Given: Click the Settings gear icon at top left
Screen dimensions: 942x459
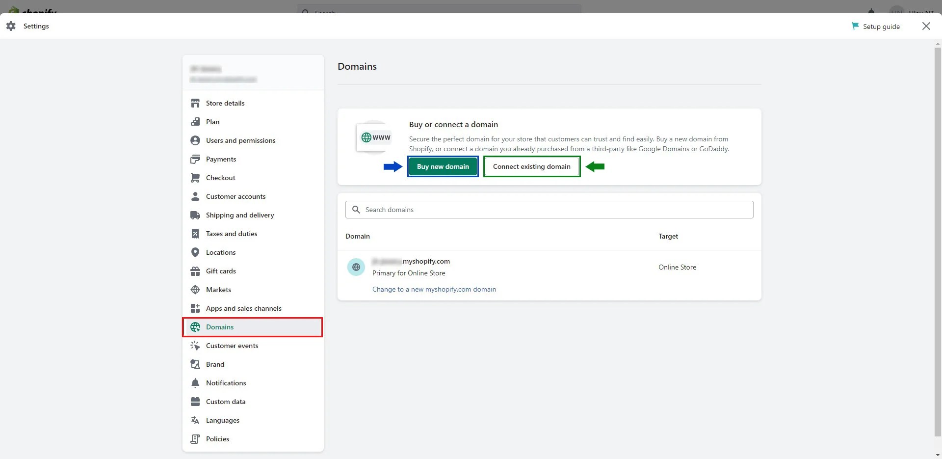Looking at the screenshot, I should coord(10,26).
